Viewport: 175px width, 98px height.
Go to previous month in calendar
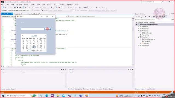[22, 36]
